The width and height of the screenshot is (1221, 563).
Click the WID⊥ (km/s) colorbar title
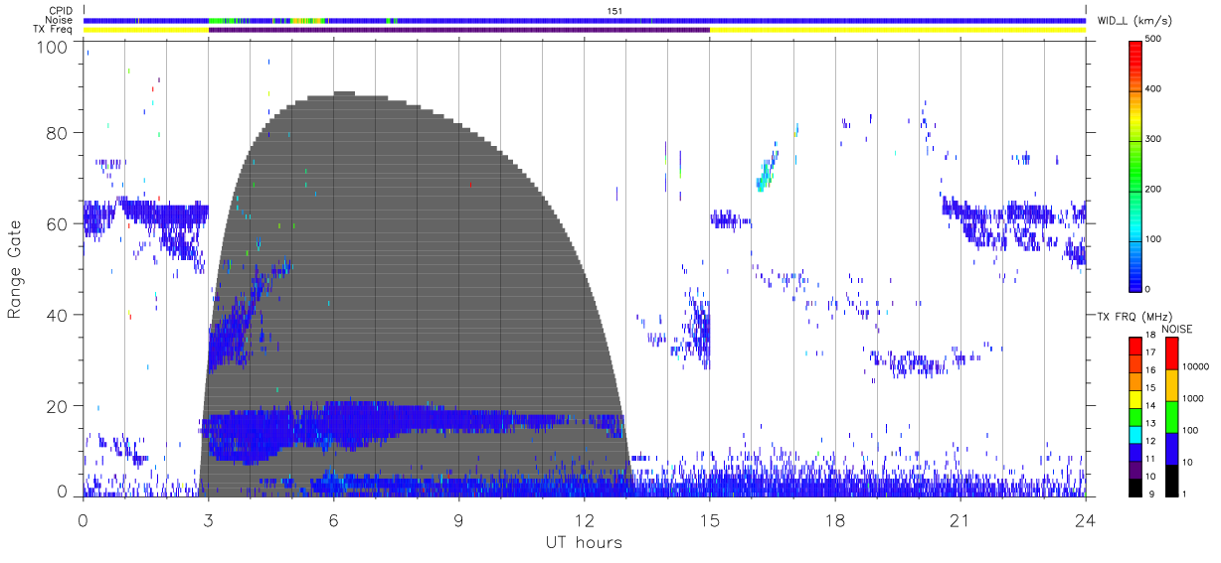[x=1134, y=20]
